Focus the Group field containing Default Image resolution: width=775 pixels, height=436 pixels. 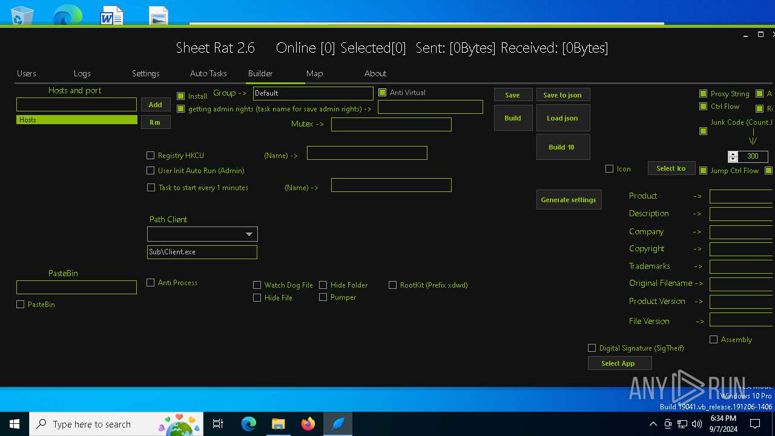[x=313, y=93]
